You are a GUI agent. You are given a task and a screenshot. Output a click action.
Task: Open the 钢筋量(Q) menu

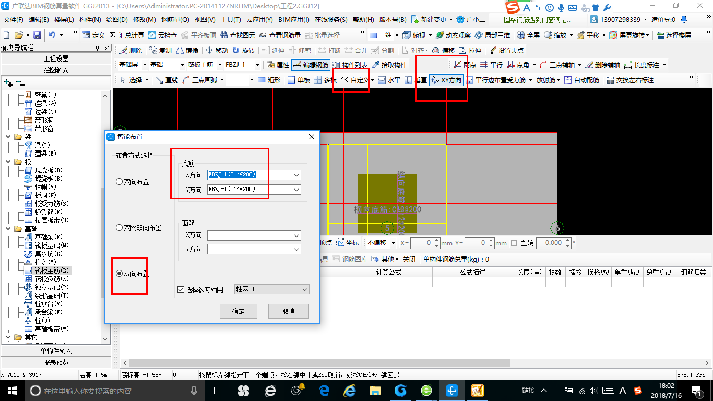point(175,19)
